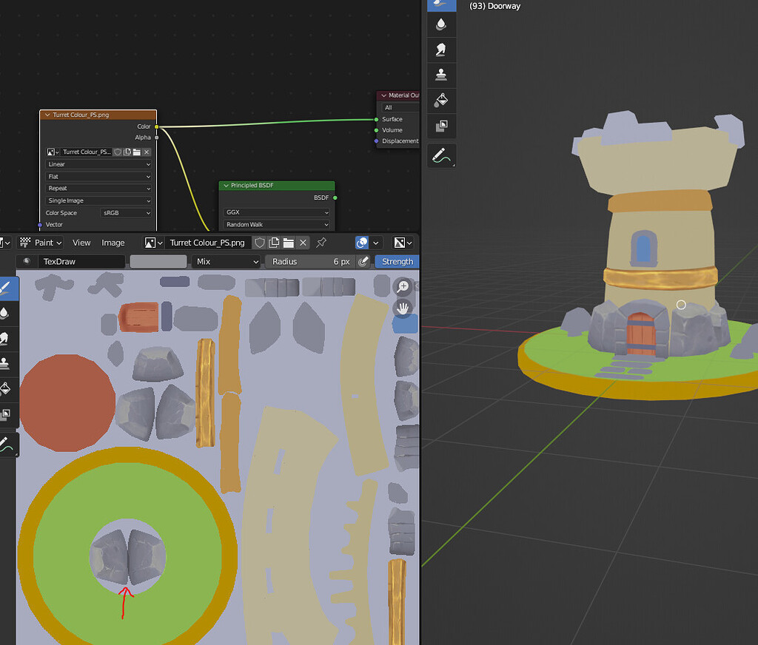Unlink Turret Colour_PS.png in image editor header
758x645 pixels.
(303, 243)
